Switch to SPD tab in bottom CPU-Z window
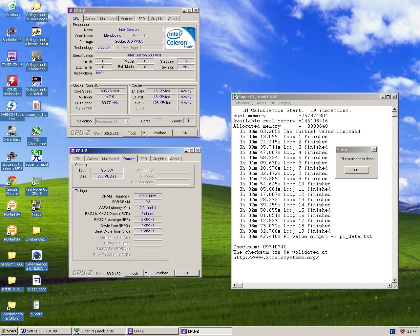This screenshot has height=336, width=420. [x=144, y=159]
